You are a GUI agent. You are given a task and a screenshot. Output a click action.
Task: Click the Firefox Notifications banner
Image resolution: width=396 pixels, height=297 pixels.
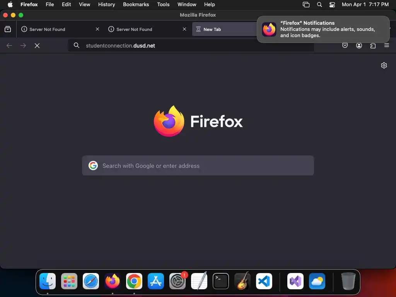tap(323, 29)
